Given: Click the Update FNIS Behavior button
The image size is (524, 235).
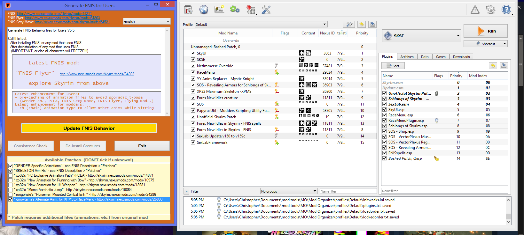Looking at the screenshot, I should tap(89, 128).
